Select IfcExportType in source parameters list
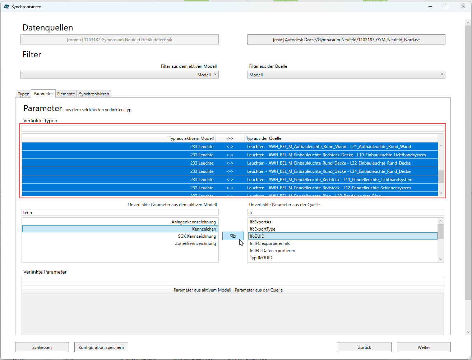 coord(263,229)
